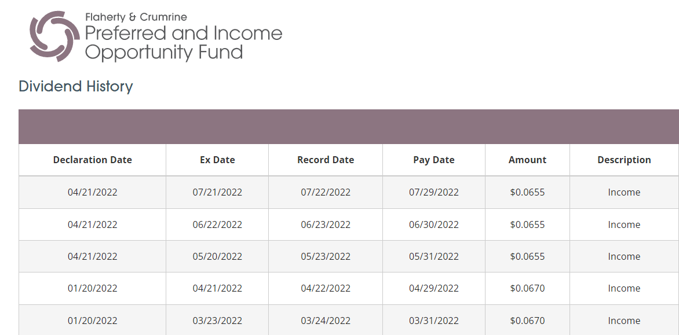The image size is (679, 335).
Task: Click the Dividend History heading
Action: click(x=76, y=87)
